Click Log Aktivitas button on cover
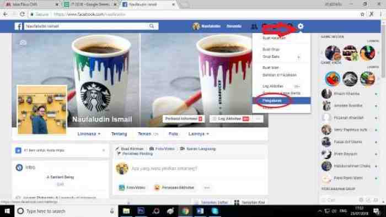 [x=230, y=119]
